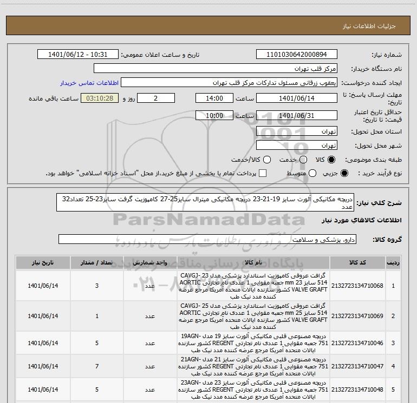Click the deadline time field 14:00
Image resolution: width=417 pixels, height=403 pixels.
click(x=214, y=98)
